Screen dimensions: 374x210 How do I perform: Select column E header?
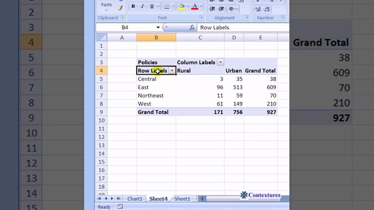click(261, 37)
